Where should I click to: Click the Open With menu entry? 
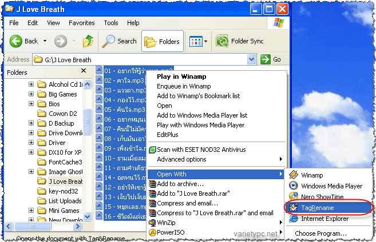point(216,174)
